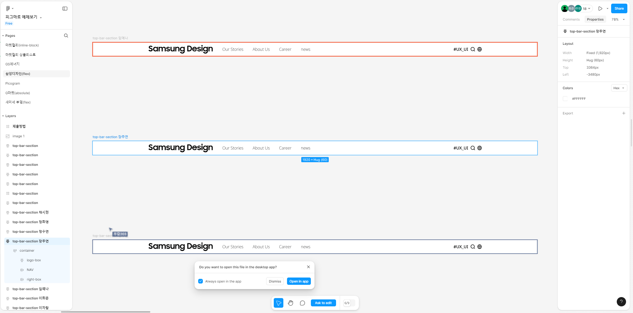Image resolution: width=633 pixels, height=313 pixels.
Task: Toggle the left sidebar panel icon
Action: click(65, 9)
